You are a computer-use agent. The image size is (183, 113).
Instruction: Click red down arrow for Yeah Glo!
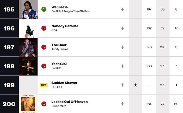(x=44, y=66)
